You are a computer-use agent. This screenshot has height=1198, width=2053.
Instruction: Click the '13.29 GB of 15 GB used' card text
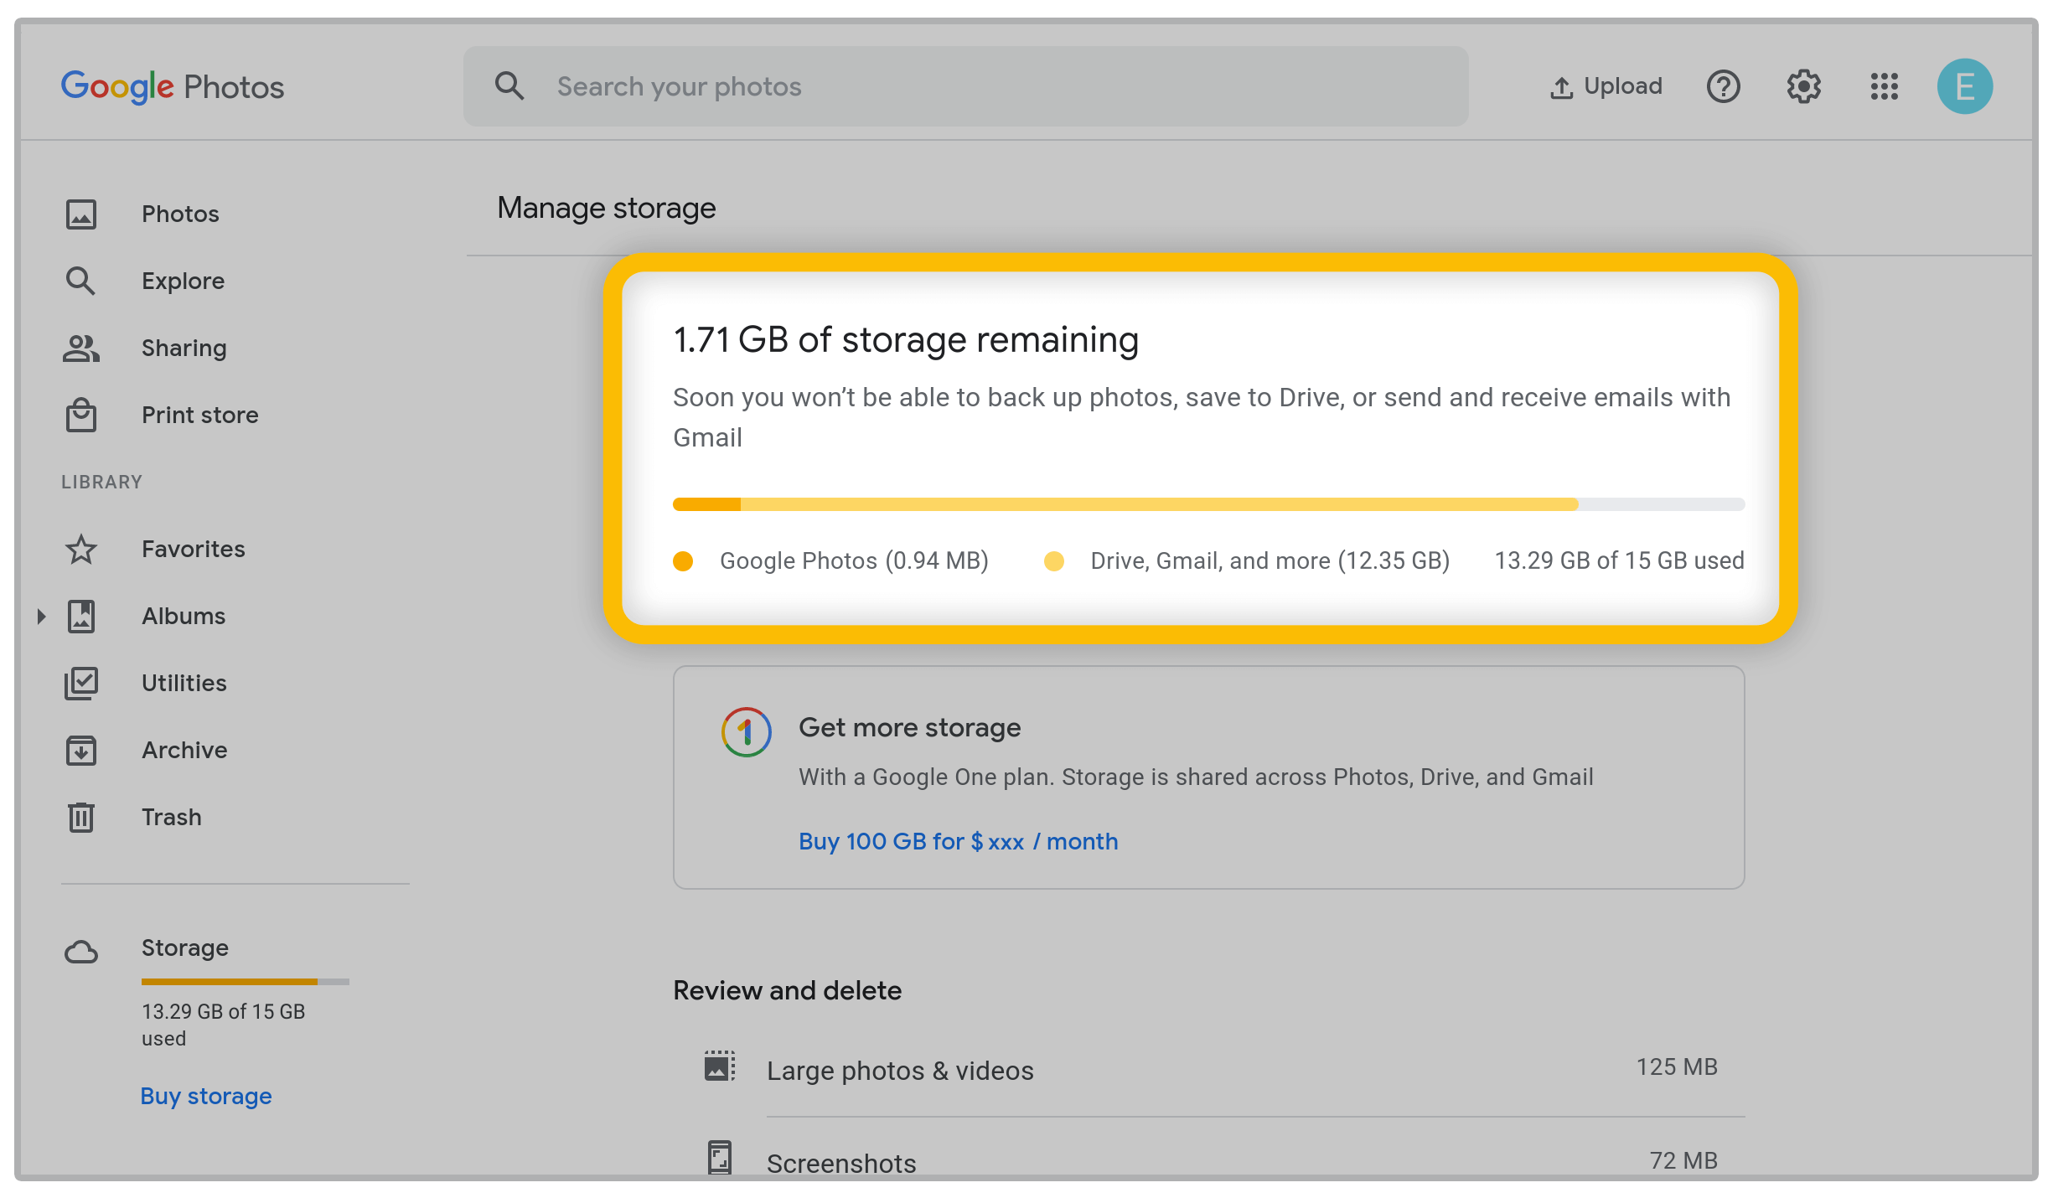pyautogui.click(x=1619, y=560)
